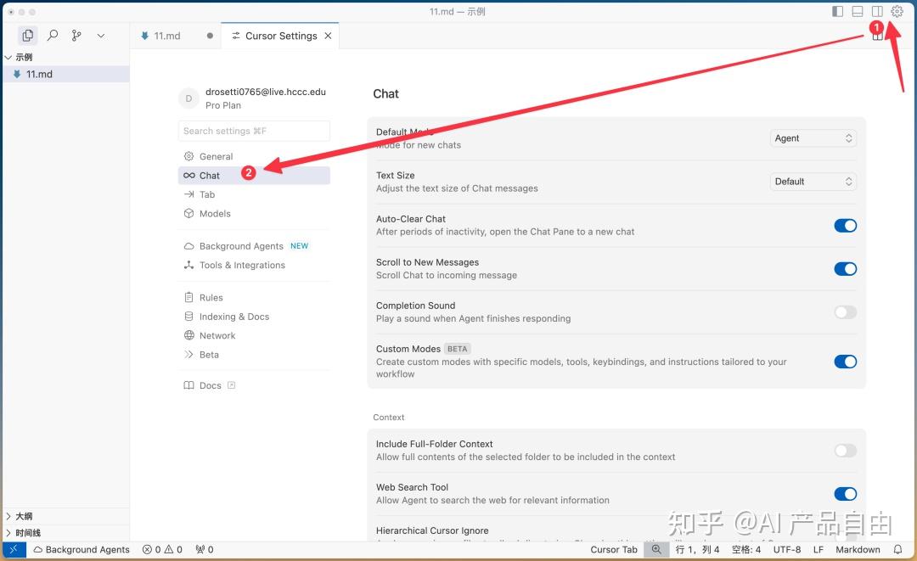
Task: Click the zoom magnifier status bar icon
Action: pos(656,549)
